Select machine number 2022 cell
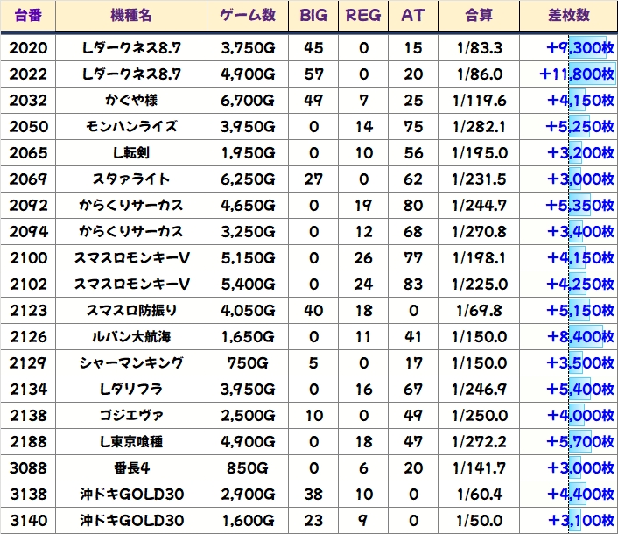Viewport: 618px width, 534px height. click(28, 74)
